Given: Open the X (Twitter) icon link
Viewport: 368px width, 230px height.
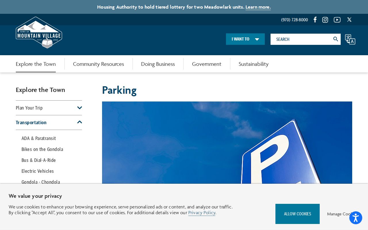Looking at the screenshot, I should pyautogui.click(x=349, y=20).
